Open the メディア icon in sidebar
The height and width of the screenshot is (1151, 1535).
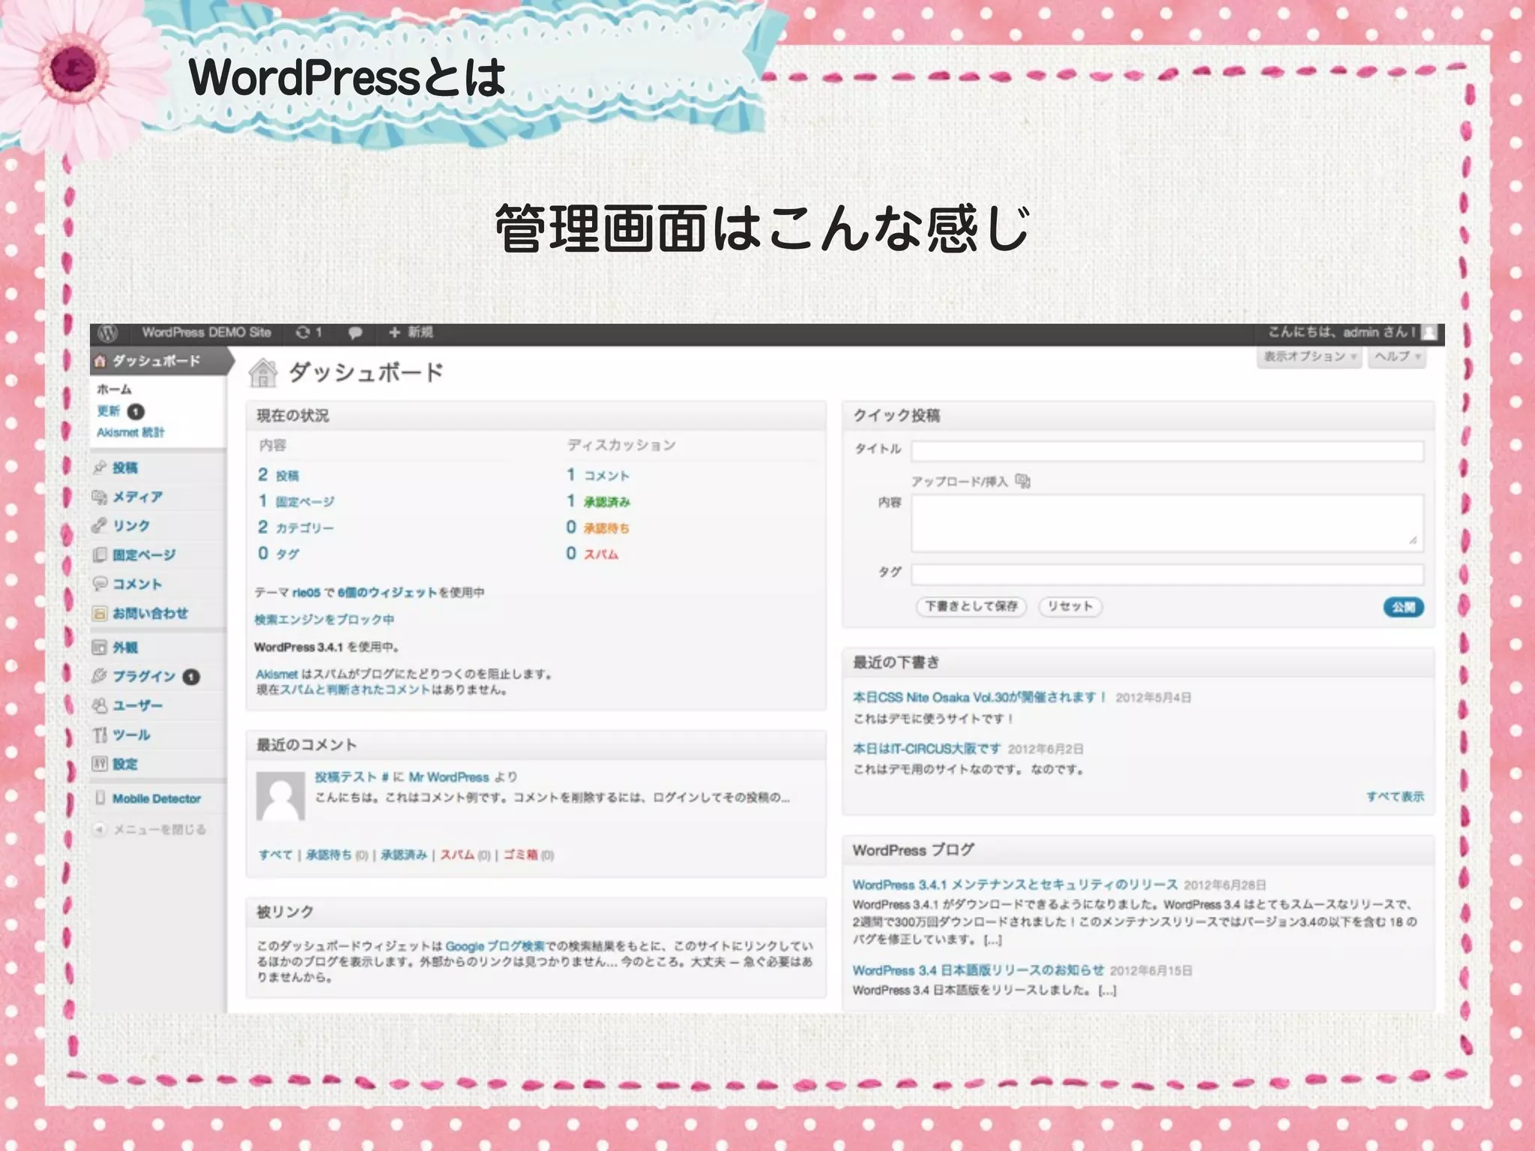100,497
